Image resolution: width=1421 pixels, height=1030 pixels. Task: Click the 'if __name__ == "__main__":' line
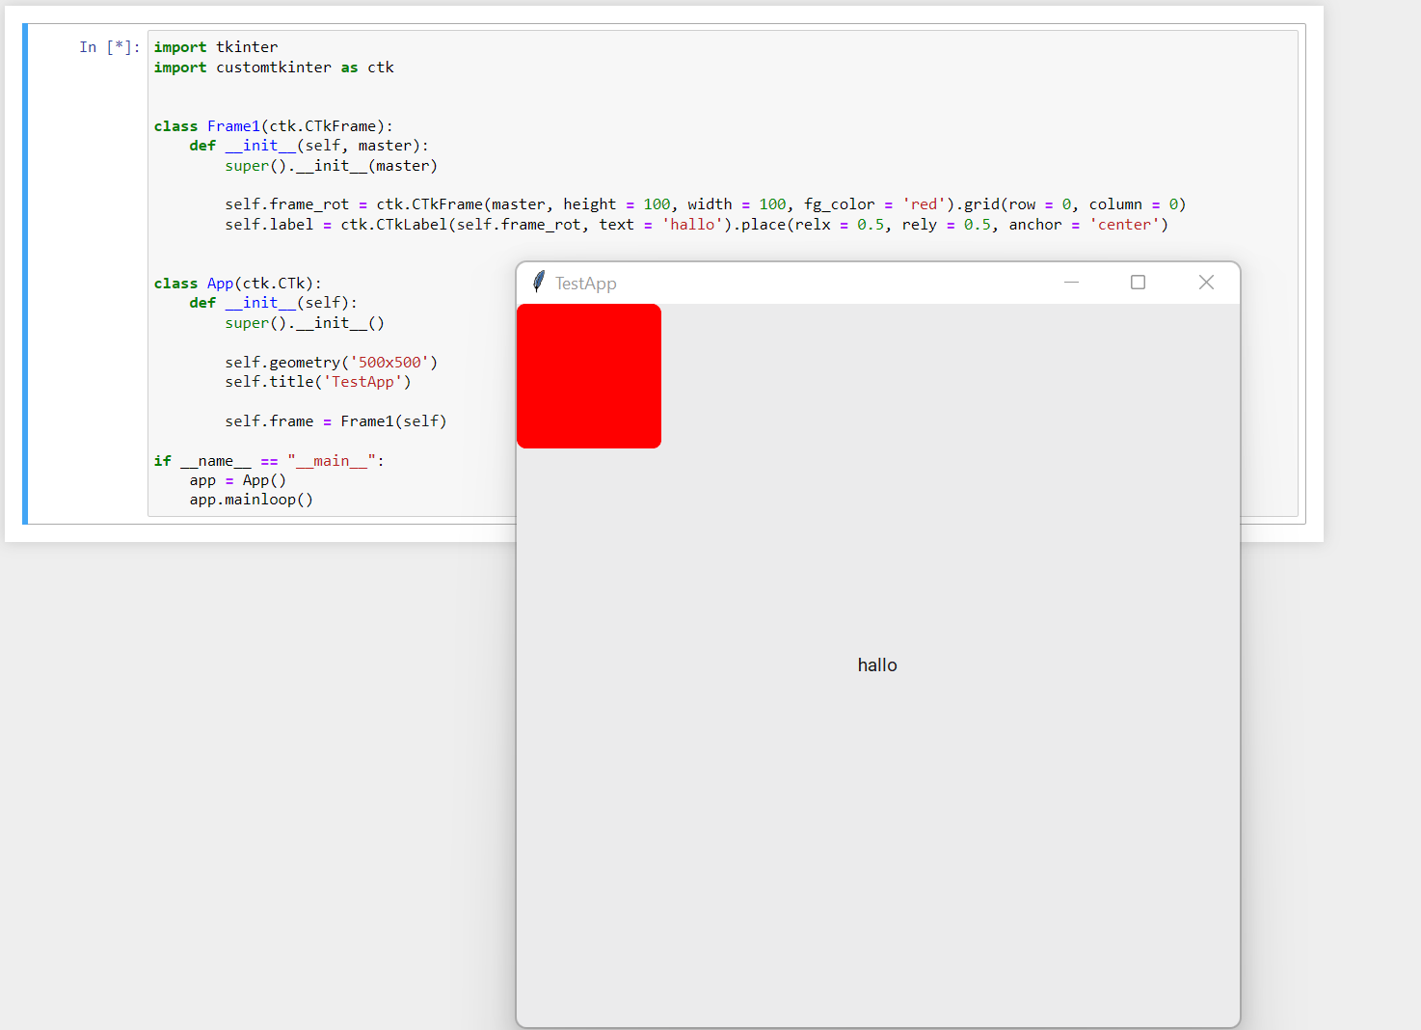(269, 461)
